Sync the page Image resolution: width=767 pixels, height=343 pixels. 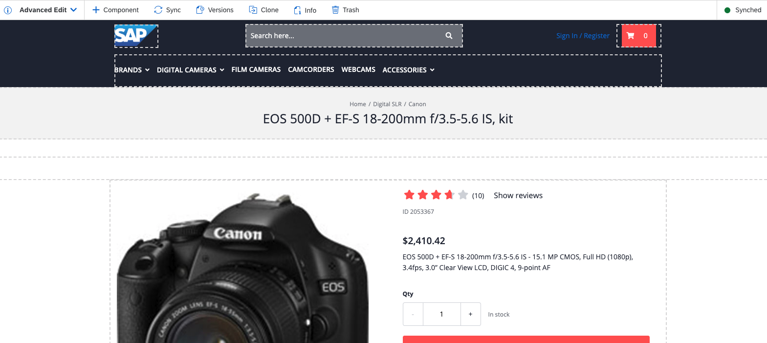(x=167, y=10)
